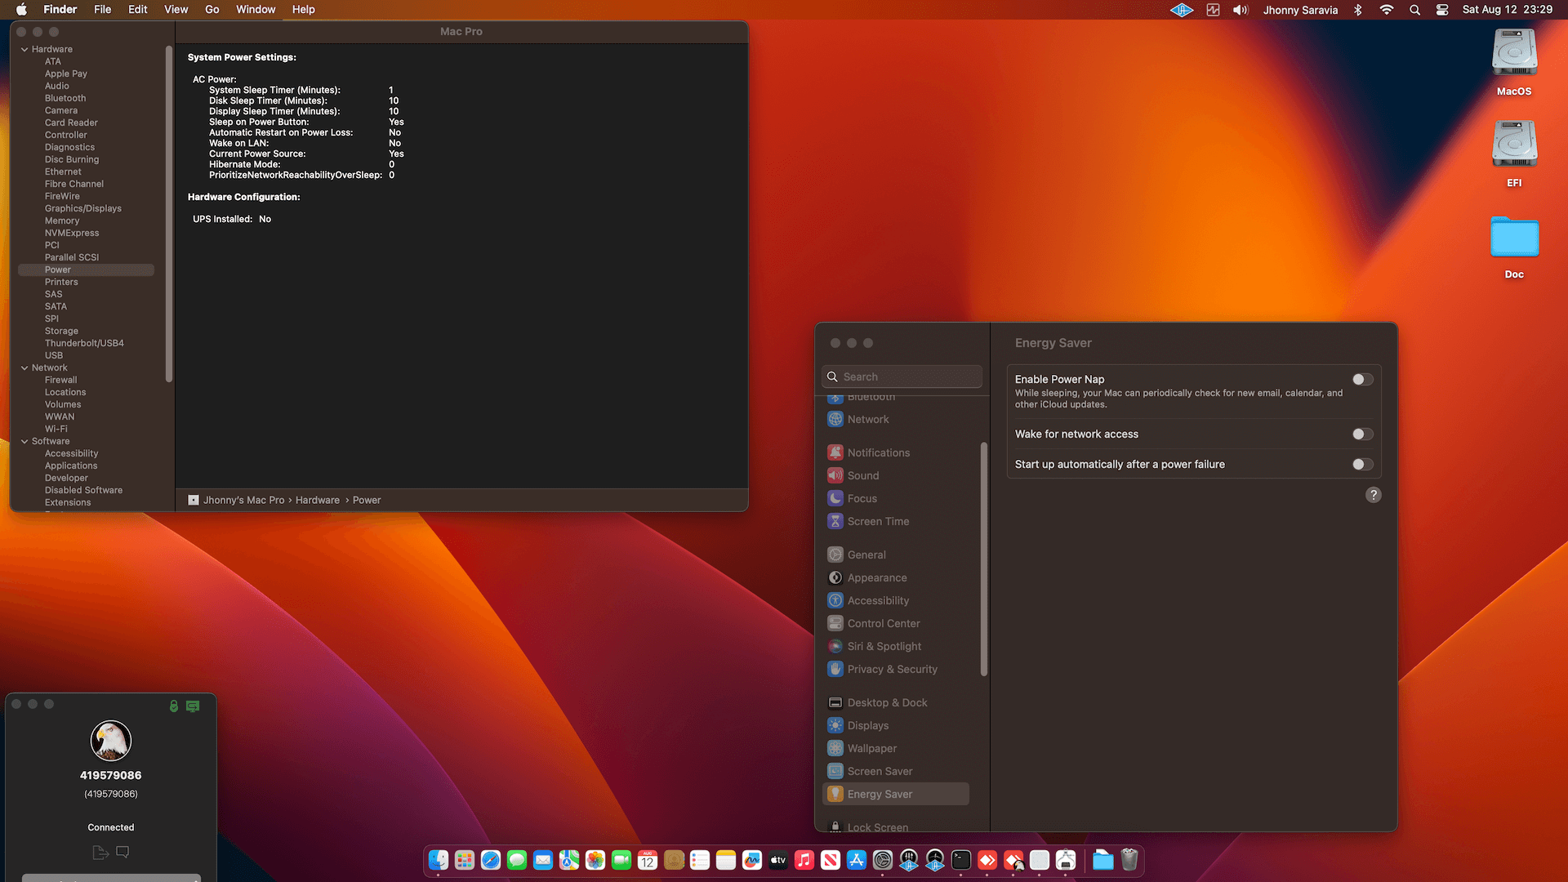Click the Energy Saver help button
Screen dimensions: 1568x882
[1374, 495]
